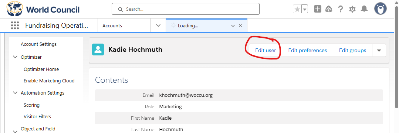The width and height of the screenshot is (399, 133).
Task: Open Enable Marketing Cloud in sidebar
Action: 49,81
